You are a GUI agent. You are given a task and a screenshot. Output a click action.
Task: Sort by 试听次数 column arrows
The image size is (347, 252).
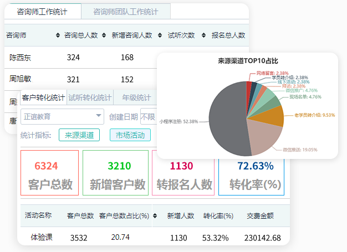203,35
